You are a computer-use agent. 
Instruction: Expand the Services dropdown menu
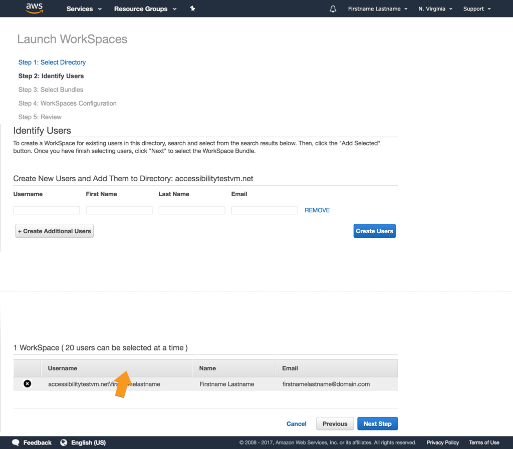(x=84, y=9)
